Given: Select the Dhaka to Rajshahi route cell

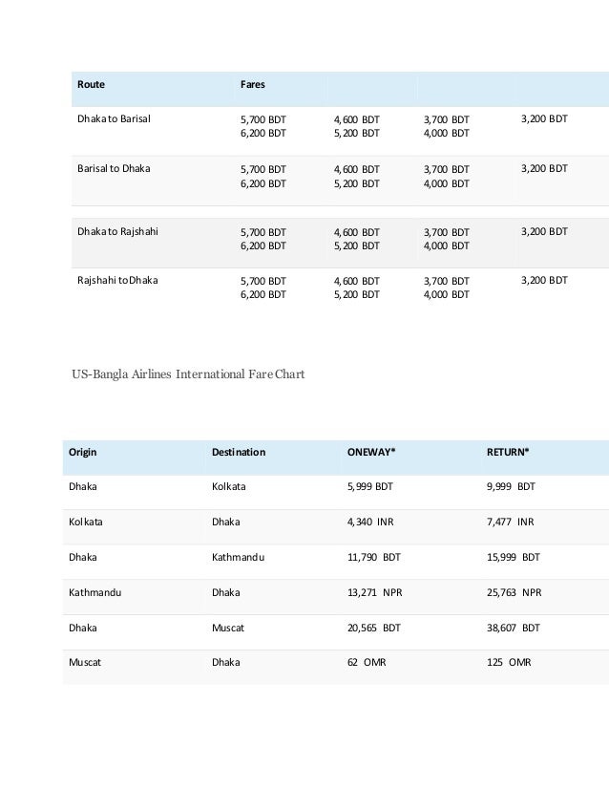Looking at the screenshot, I should click(x=117, y=232).
